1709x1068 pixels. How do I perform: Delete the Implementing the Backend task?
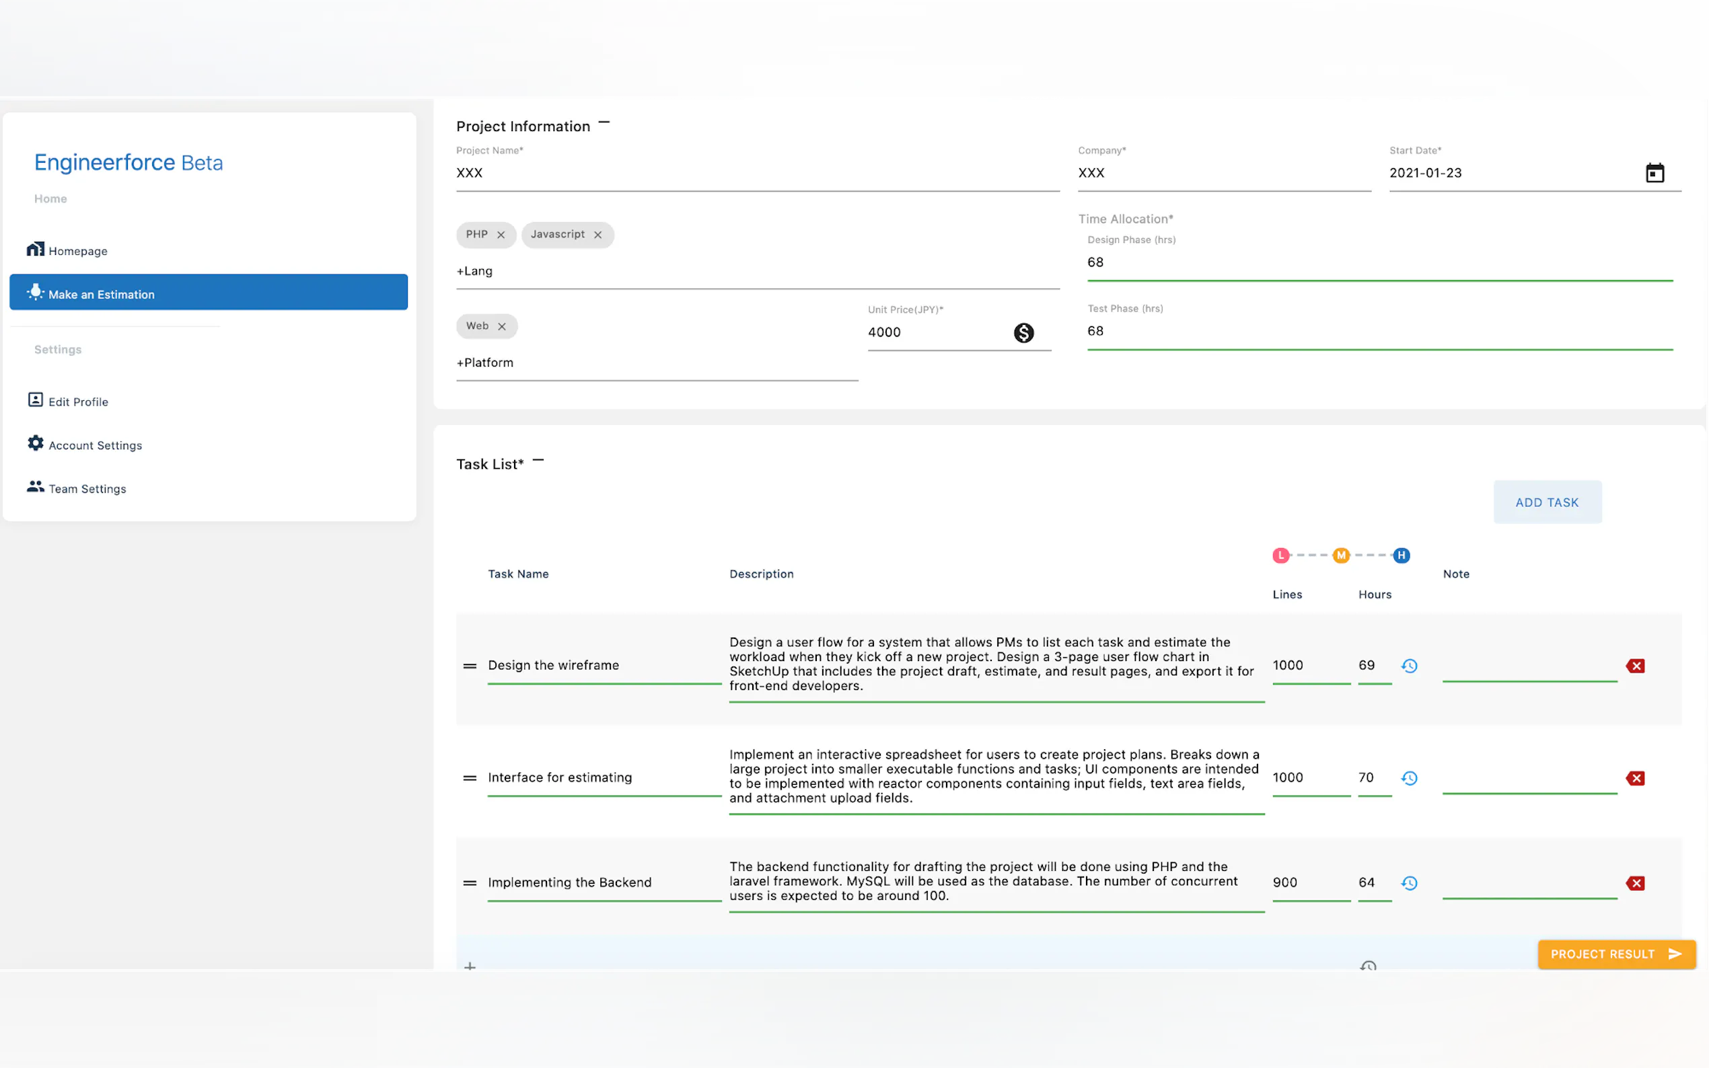tap(1635, 884)
